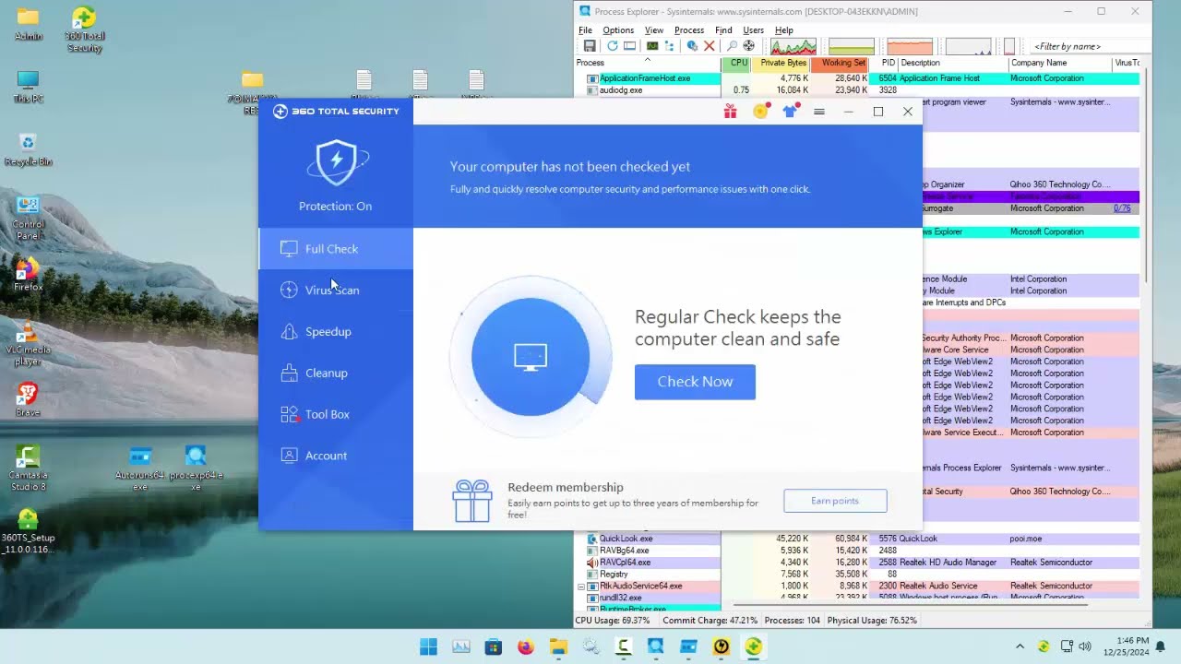Viewport: 1181px width, 664px height.
Task: Click Save icon in Process Explorer toolbar
Action: click(590, 46)
